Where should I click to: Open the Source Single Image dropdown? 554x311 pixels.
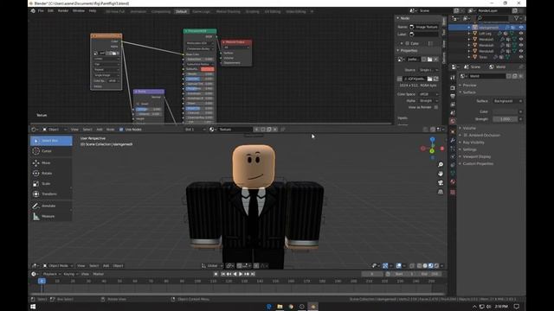point(428,70)
